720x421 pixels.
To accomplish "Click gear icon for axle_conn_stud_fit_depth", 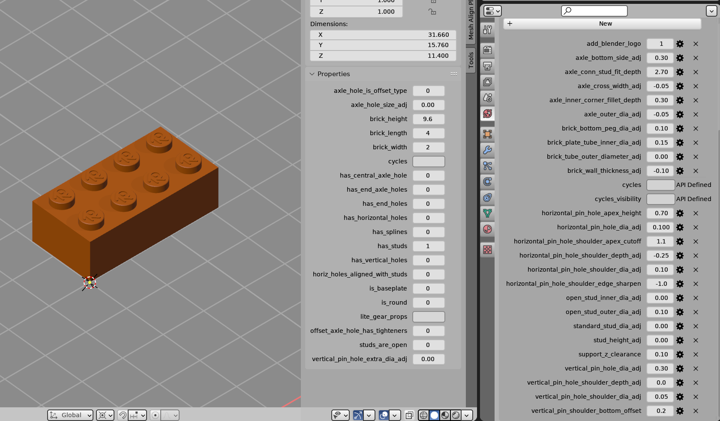I will coord(680,72).
